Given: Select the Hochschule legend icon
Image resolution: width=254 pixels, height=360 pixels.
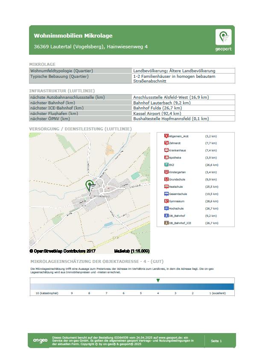Looking at the screenshot, I should (166, 209).
